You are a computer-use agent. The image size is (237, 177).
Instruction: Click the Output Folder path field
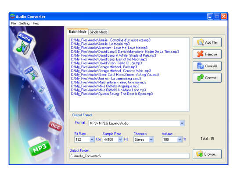pos(129,156)
